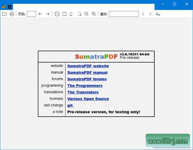Click the empty document tab
193x150 pixels.
[84, 7]
